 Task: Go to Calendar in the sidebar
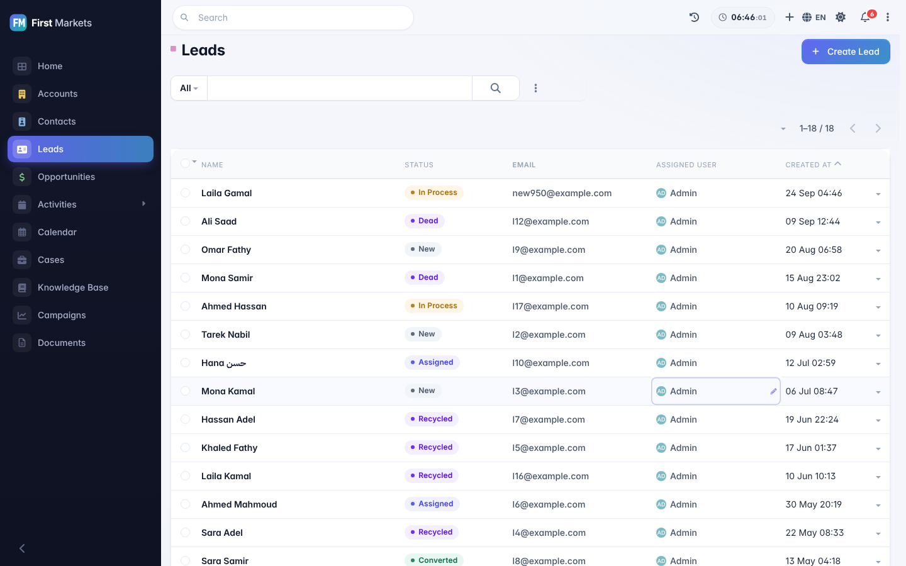tap(81, 232)
